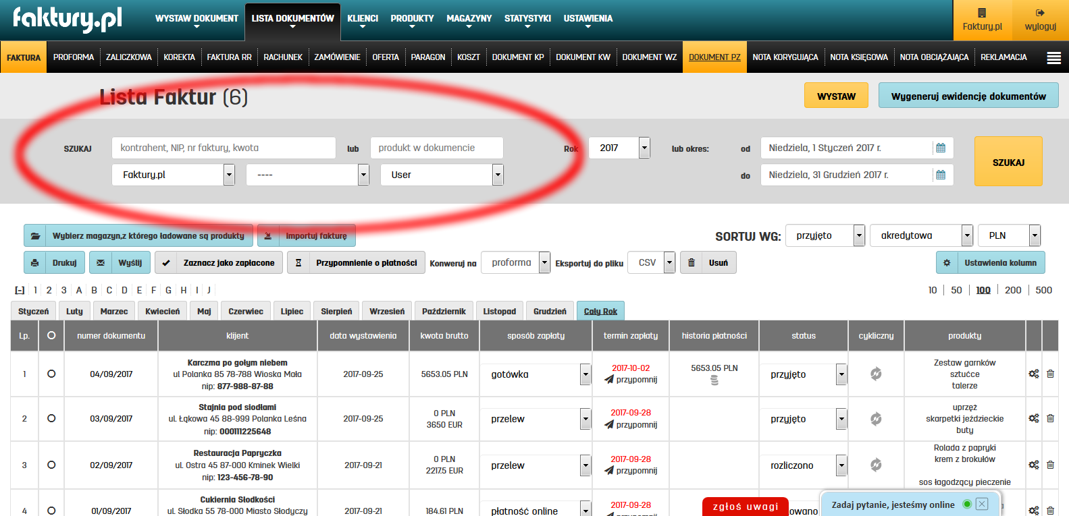Open the hamburger menu icon
1069x516 pixels.
(x=1053, y=58)
